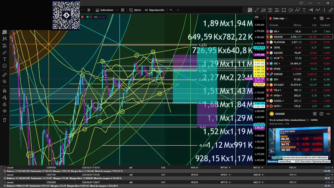
Task: Open the USD currency dropdown
Action: pos(260,17)
